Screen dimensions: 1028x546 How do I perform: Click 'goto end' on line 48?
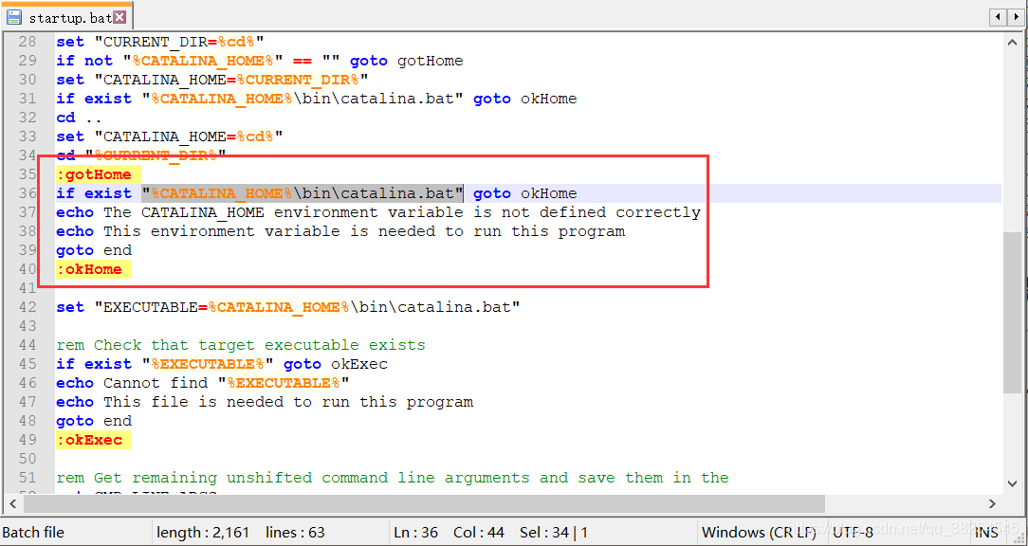[x=94, y=420]
